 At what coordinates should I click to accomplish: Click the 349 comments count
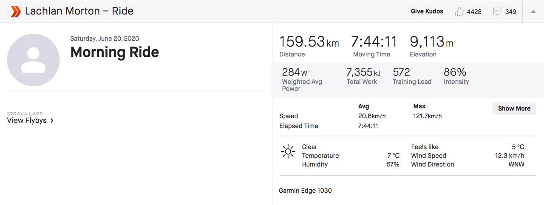[x=510, y=12]
